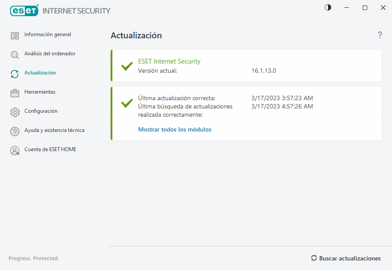Open the Configuración menu item
Screen dimensions: 392x270
coord(41,111)
